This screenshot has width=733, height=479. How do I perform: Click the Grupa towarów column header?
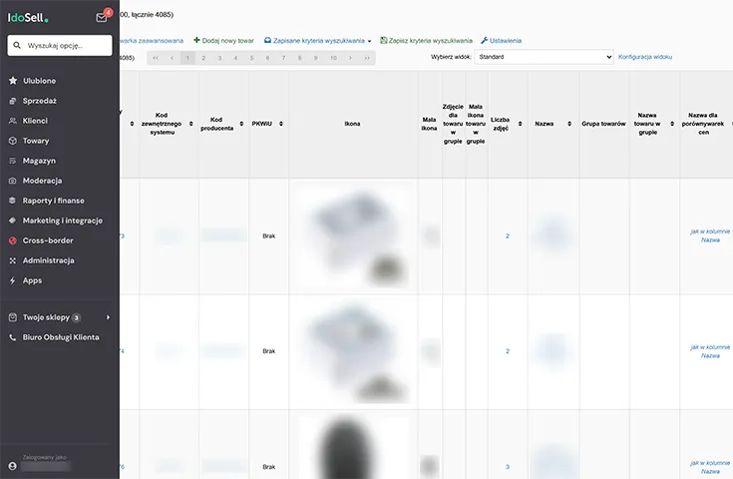click(603, 124)
